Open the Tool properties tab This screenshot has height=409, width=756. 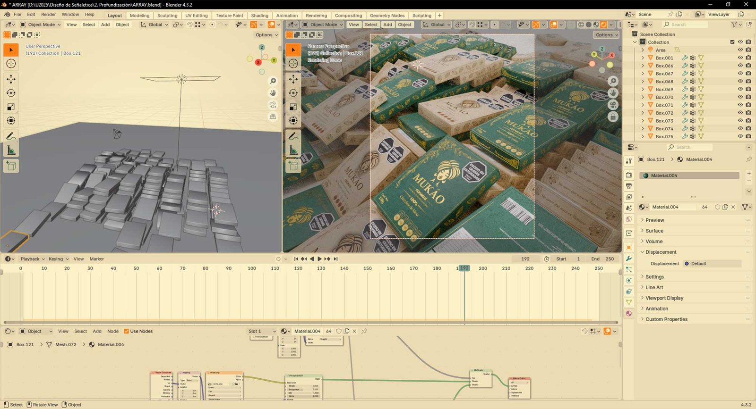click(629, 161)
